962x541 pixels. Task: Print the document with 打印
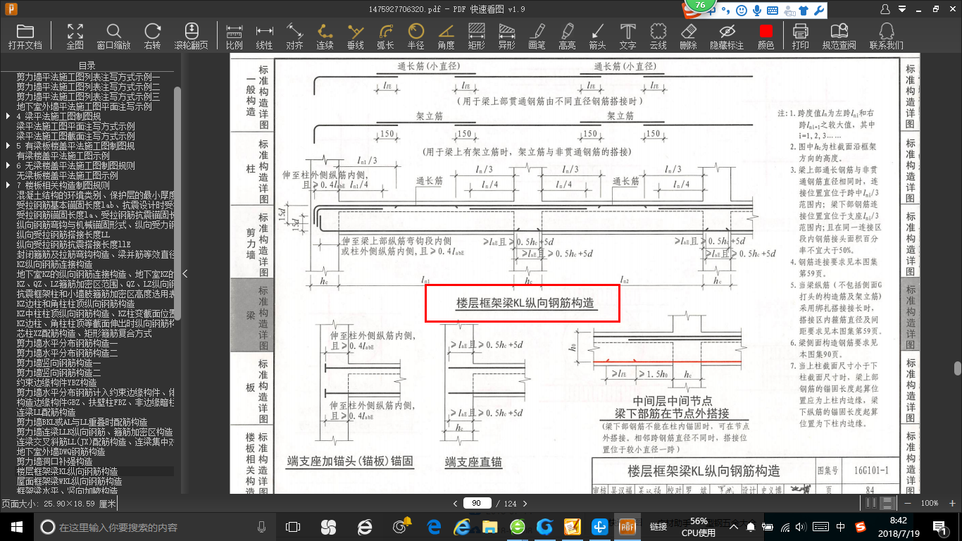pyautogui.click(x=801, y=37)
